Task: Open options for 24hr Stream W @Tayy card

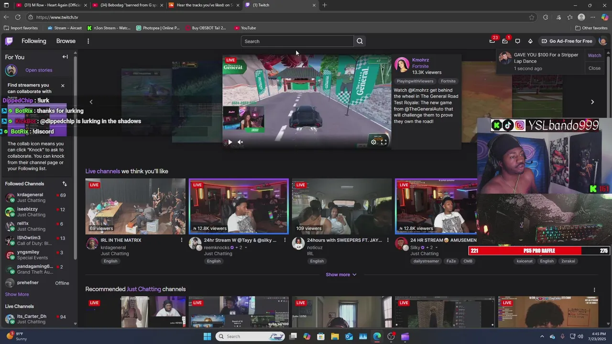Action: [x=284, y=240]
